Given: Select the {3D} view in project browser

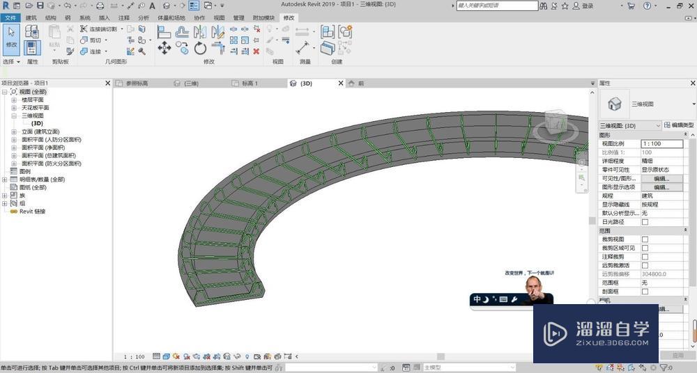Looking at the screenshot, I should pyautogui.click(x=37, y=123).
